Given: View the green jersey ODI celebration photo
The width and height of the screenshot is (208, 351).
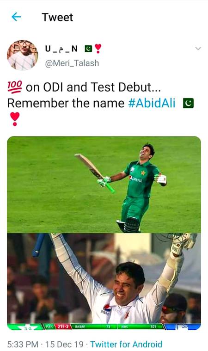Looking at the screenshot, I should 104,185.
